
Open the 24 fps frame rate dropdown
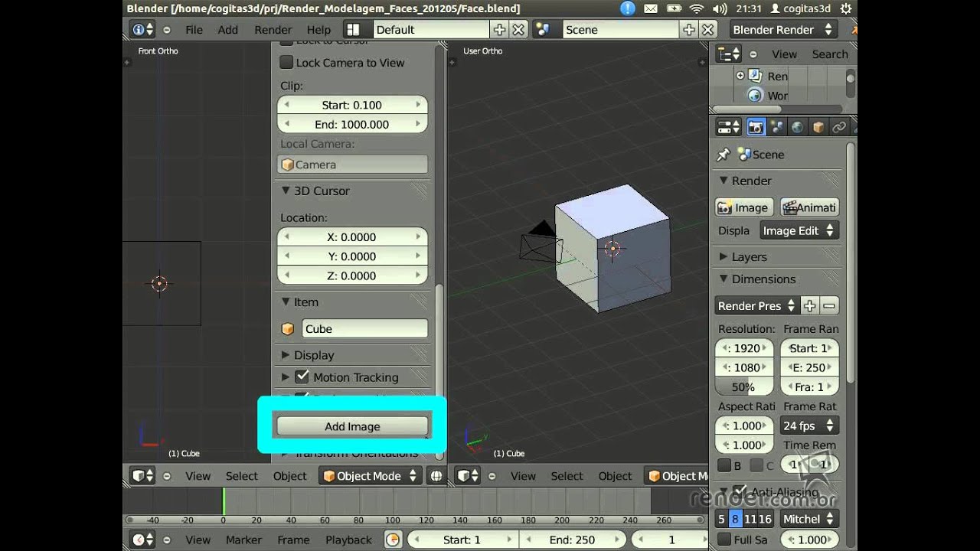coord(808,425)
